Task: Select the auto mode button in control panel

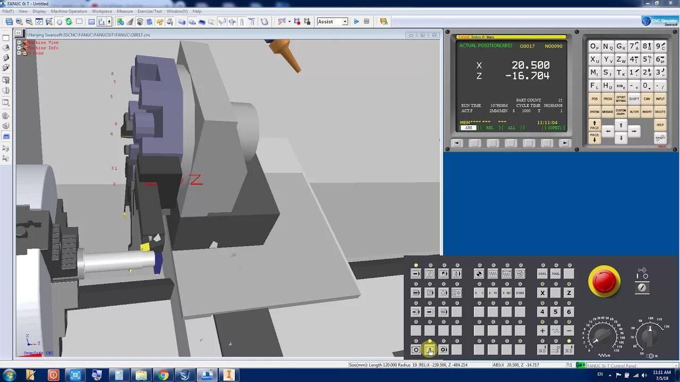Action: [416, 274]
